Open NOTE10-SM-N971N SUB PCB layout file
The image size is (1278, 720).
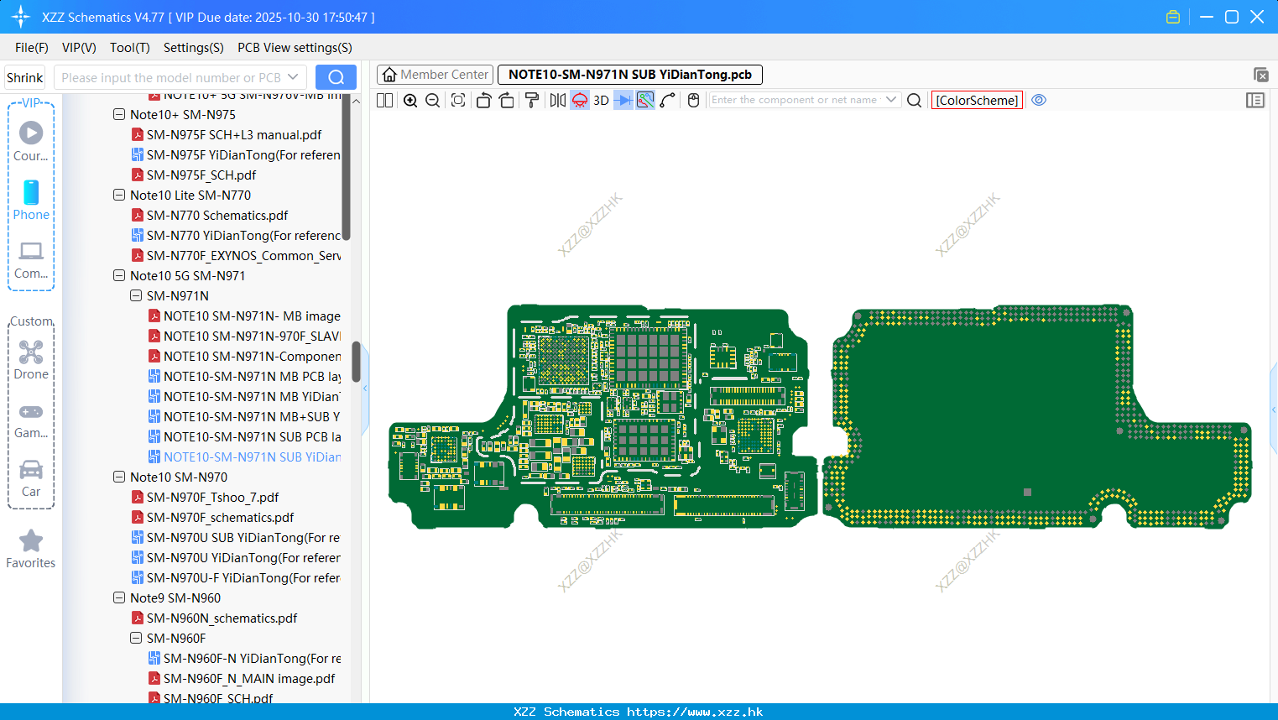click(x=245, y=436)
